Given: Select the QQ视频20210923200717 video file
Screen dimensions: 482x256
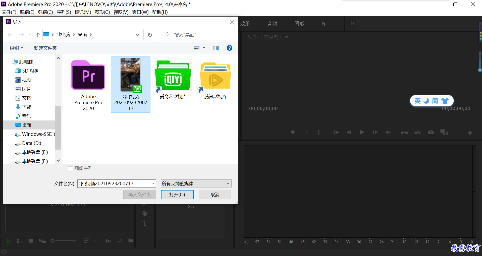Looking at the screenshot, I should point(131,85).
